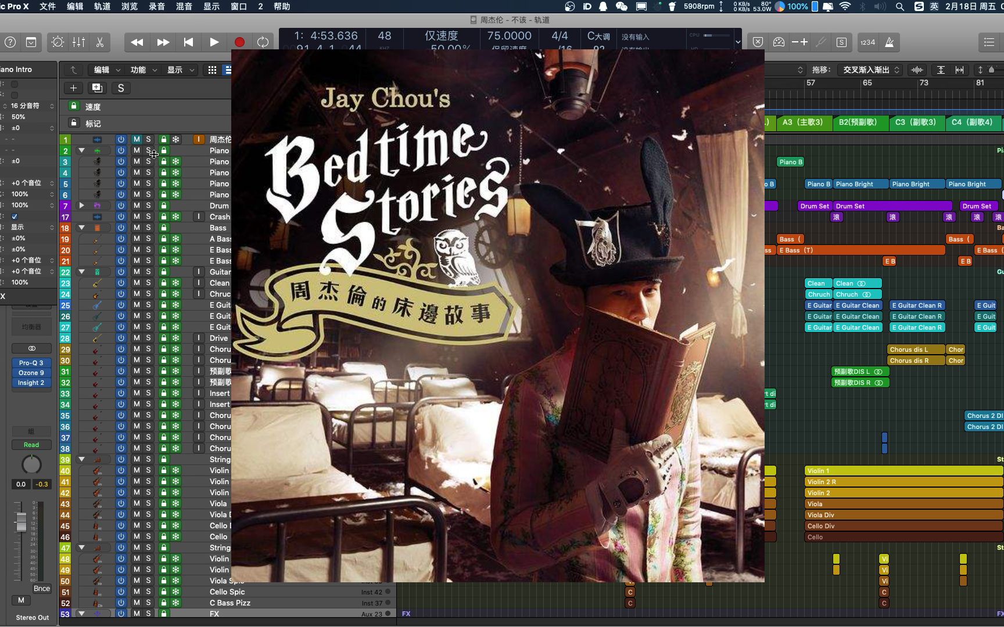Expand the Drum track stack on track 7

[x=81, y=206]
